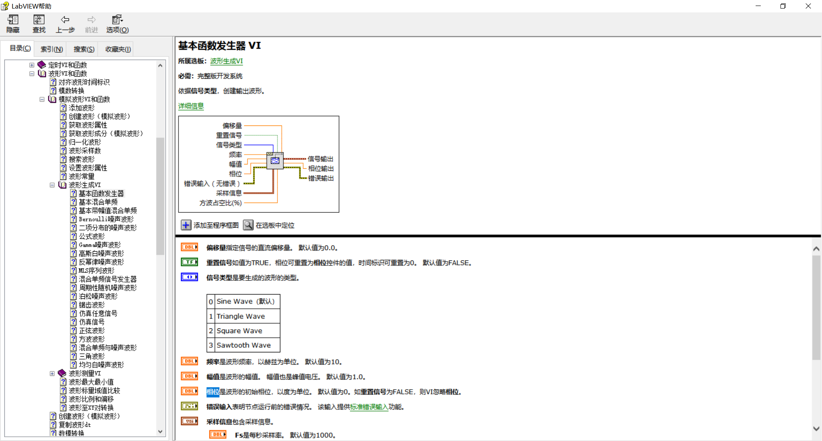Expand the 波形测量VI tree node
This screenshot has height=441, width=822.
(52, 373)
